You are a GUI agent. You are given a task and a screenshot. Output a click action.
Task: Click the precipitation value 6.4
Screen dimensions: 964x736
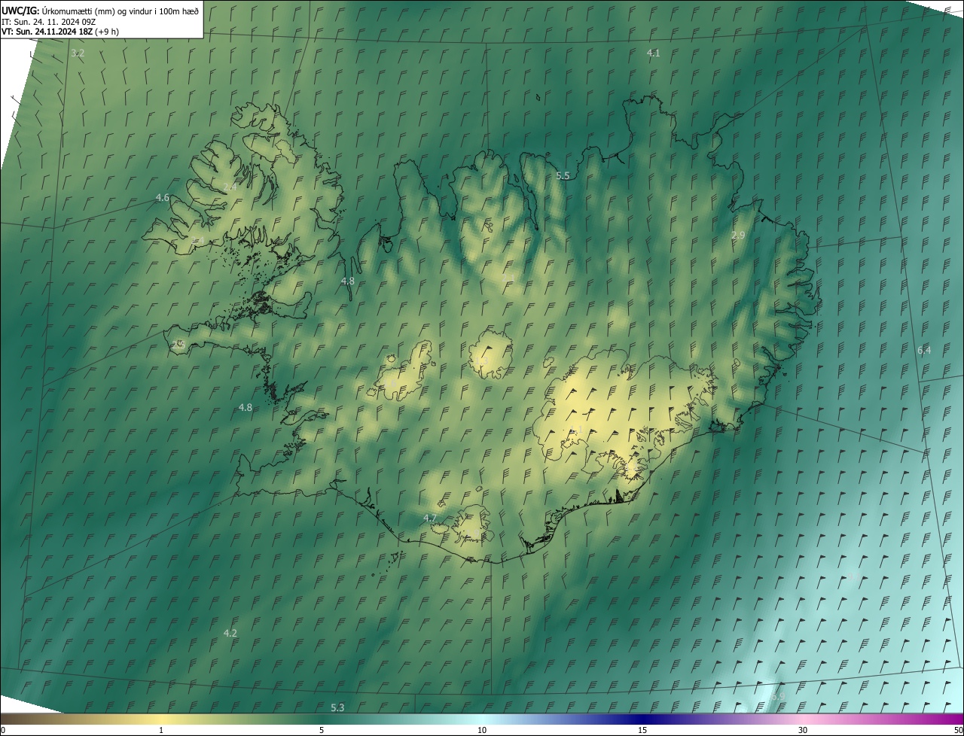pyautogui.click(x=924, y=350)
